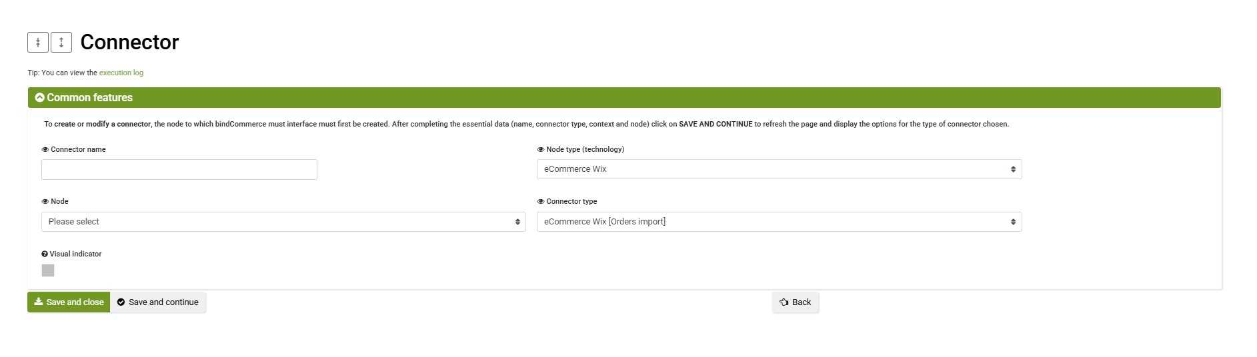Screen dimensions: 1257x357
Task: Open the Node type dropdown showing eCommerce Wix
Action: click(779, 169)
